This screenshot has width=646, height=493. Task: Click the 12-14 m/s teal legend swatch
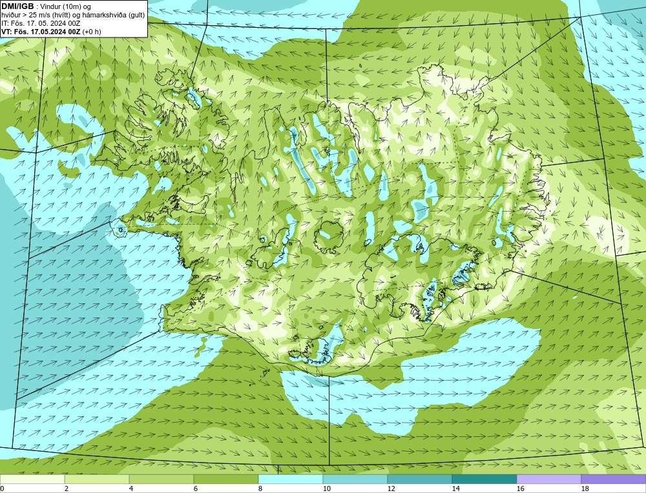[420, 479]
